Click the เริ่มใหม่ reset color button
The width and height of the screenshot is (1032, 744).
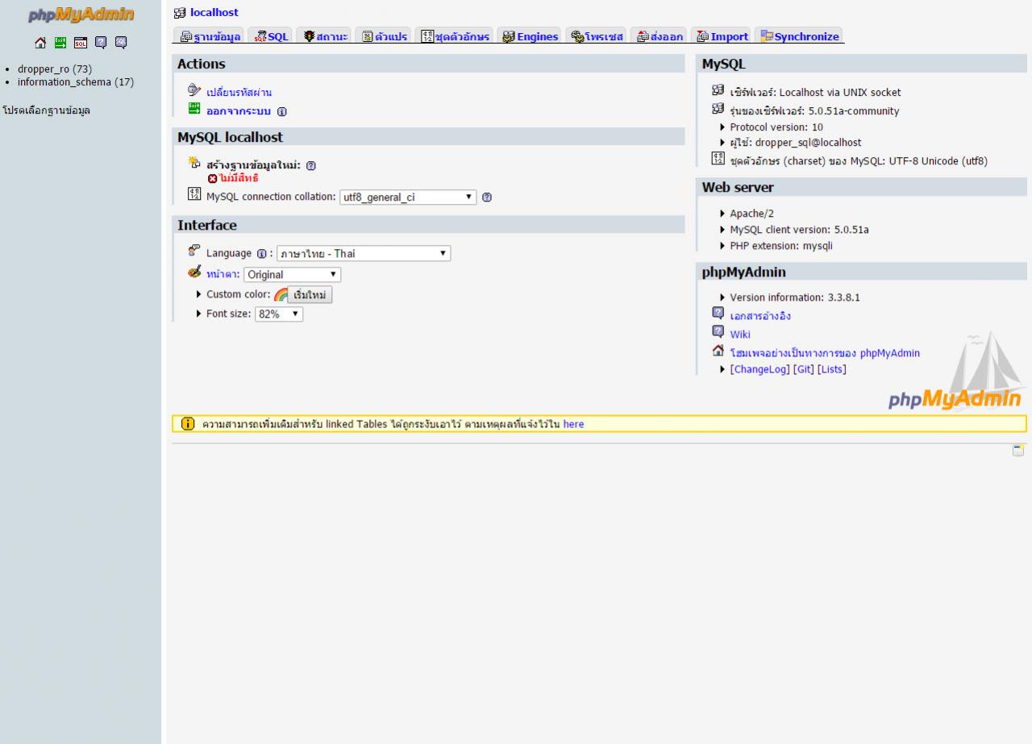[x=310, y=295]
